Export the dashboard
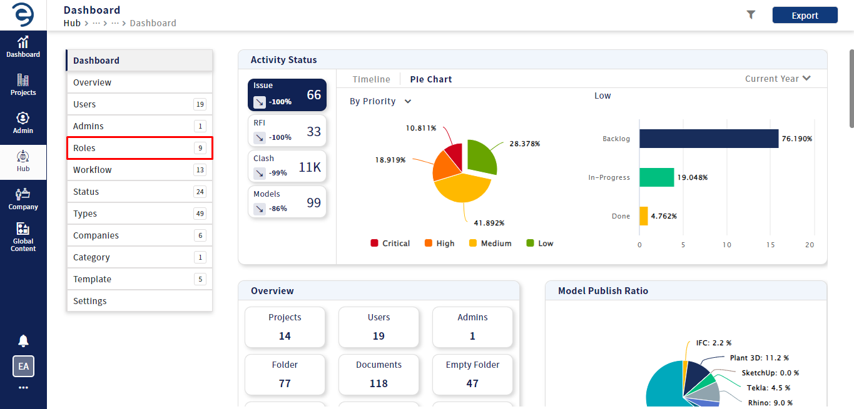854x409 pixels. pyautogui.click(x=805, y=16)
